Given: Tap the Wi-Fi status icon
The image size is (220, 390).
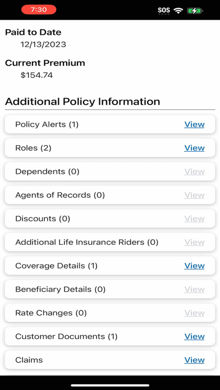Looking at the screenshot, I should click(178, 10).
